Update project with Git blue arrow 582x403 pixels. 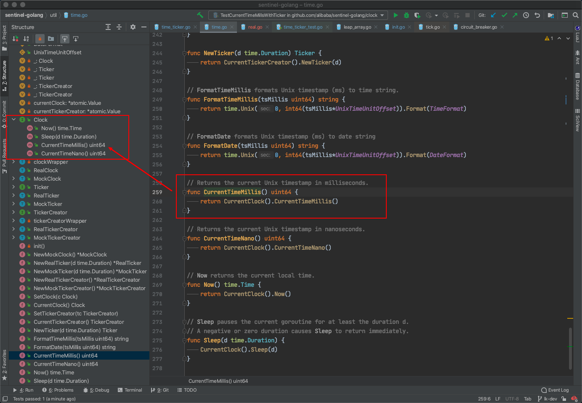pos(493,15)
